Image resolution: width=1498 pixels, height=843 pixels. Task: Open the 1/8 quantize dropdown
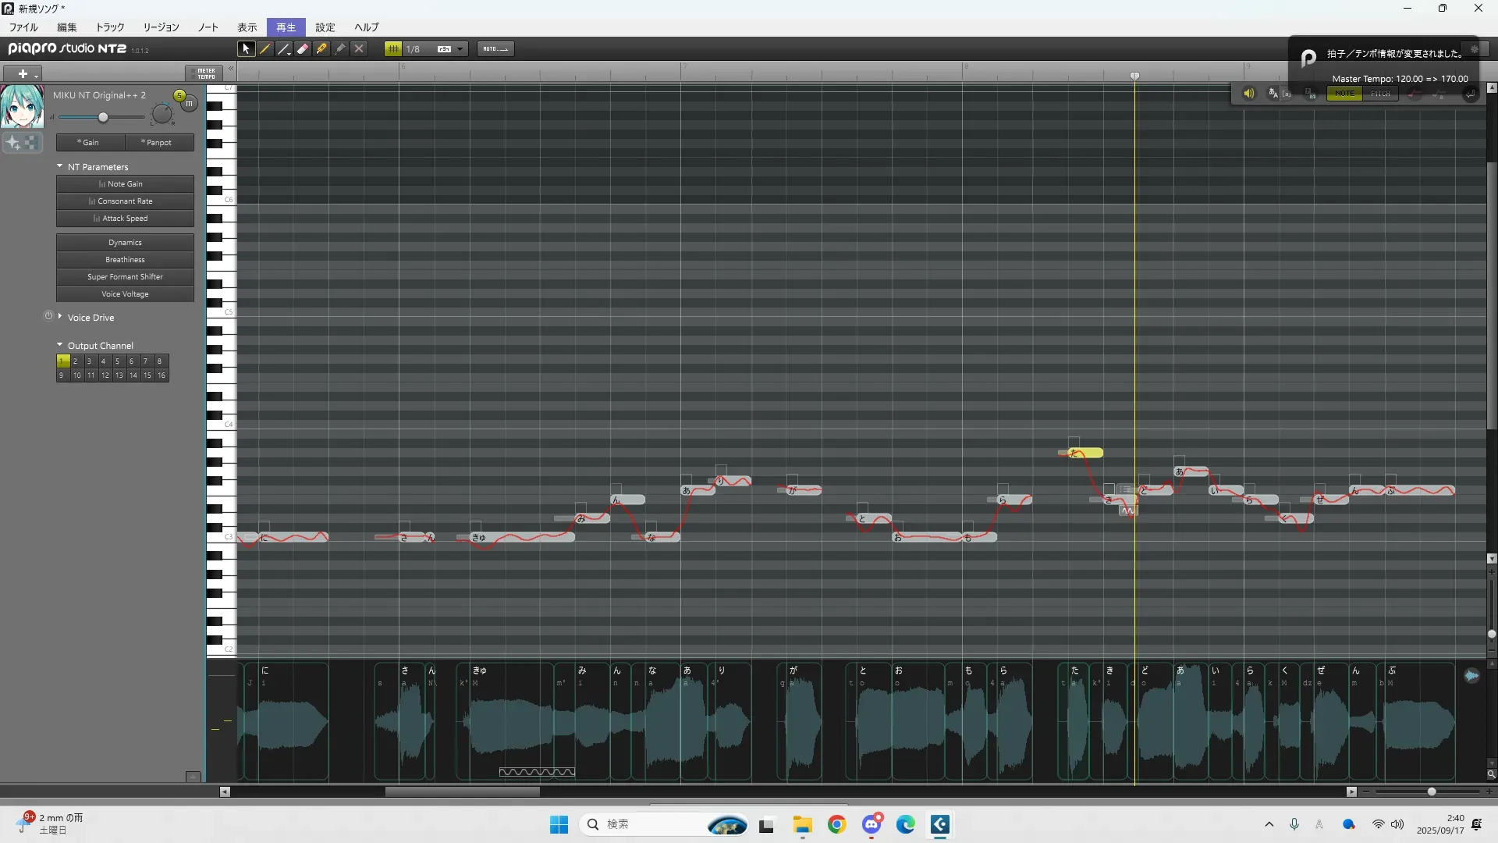tap(460, 48)
